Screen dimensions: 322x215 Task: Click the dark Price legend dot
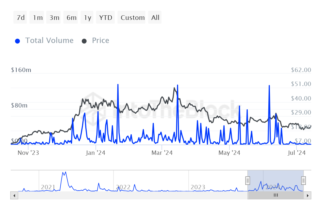tap(84, 41)
